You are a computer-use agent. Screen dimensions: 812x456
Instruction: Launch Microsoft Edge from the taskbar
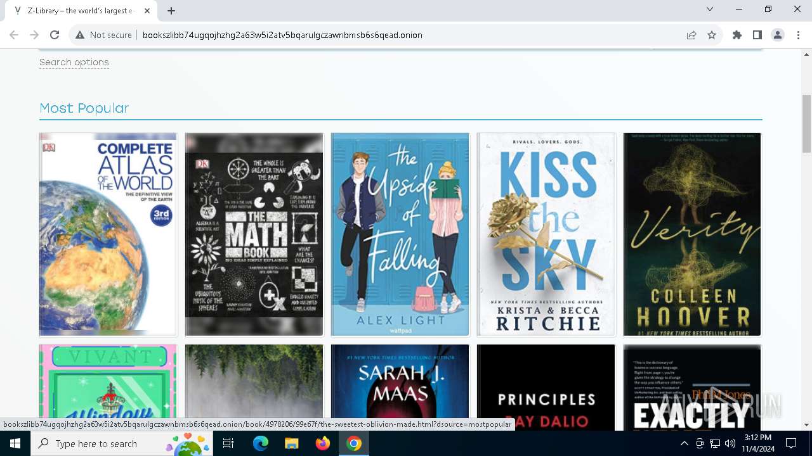261,443
